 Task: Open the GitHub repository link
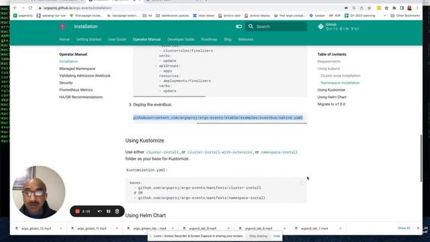tap(339, 27)
